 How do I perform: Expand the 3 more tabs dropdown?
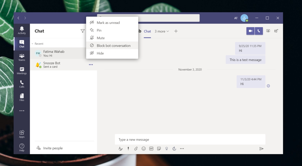(162, 31)
